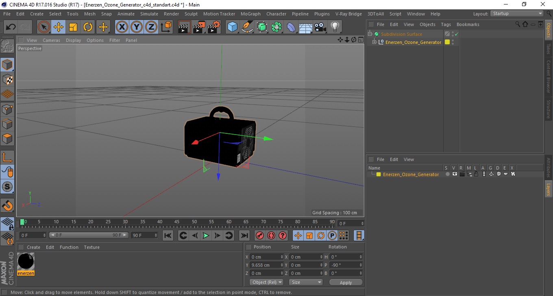553x296 pixels.
Task: Switch to Points mode
Action: [7, 109]
